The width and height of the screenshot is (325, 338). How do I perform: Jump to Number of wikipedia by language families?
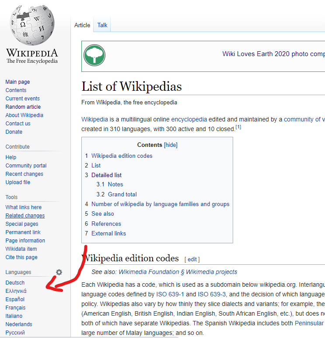pyautogui.click(x=161, y=204)
